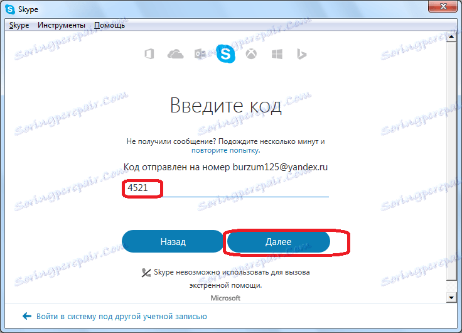
Task: Click the scrollbar down arrow
Action: pos(451,297)
